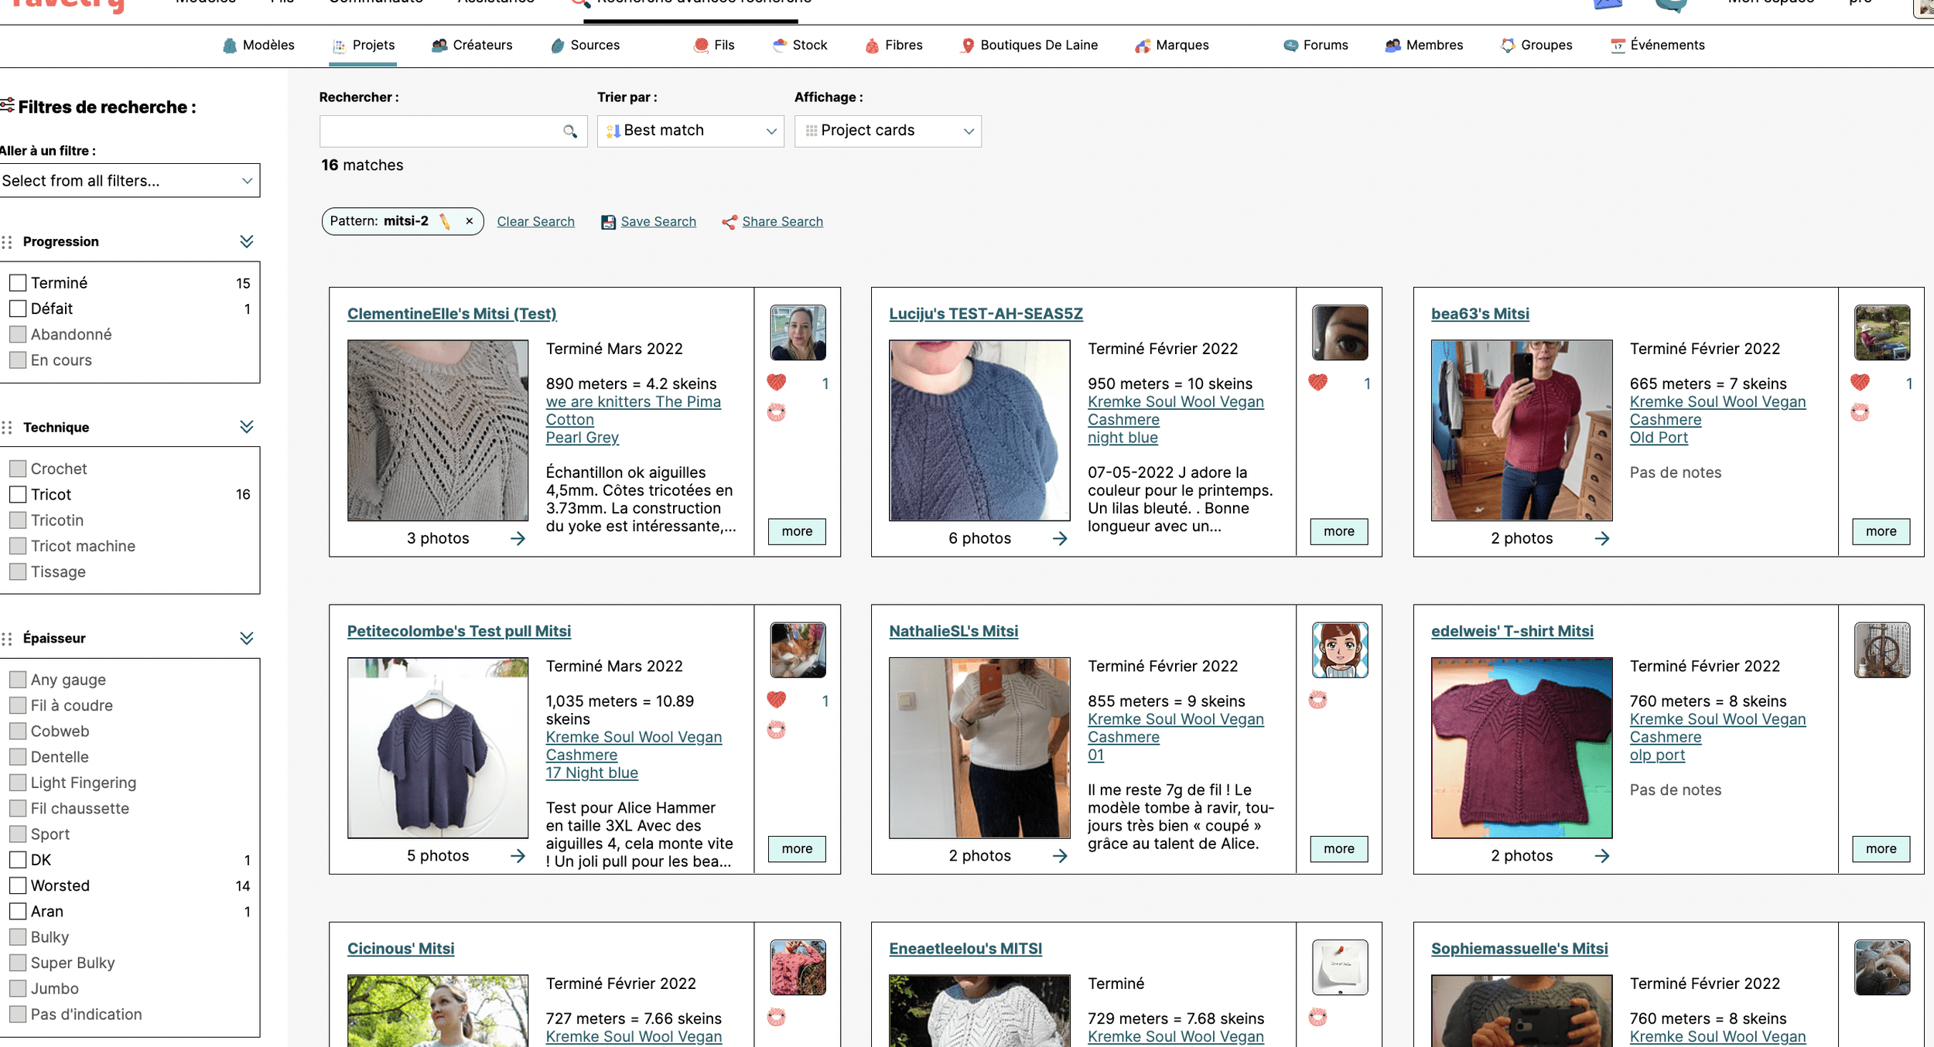Click the pencil edit icon in the Pattern filter chip
Image resolution: width=1934 pixels, height=1047 pixels.
coord(445,221)
